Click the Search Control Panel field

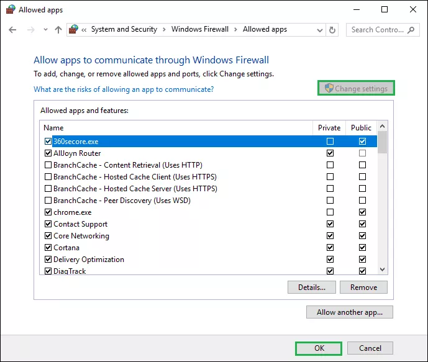pos(383,30)
